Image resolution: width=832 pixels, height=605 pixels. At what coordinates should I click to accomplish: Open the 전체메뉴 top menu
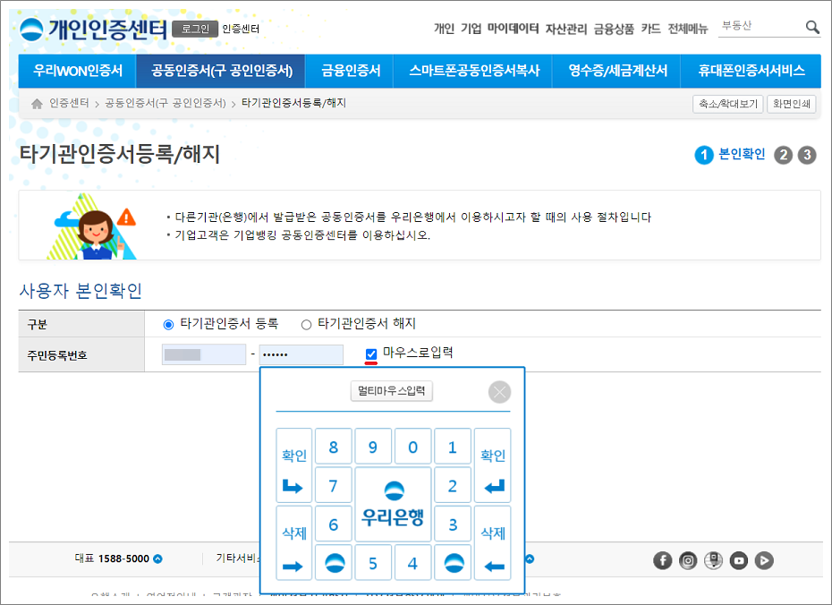(688, 29)
